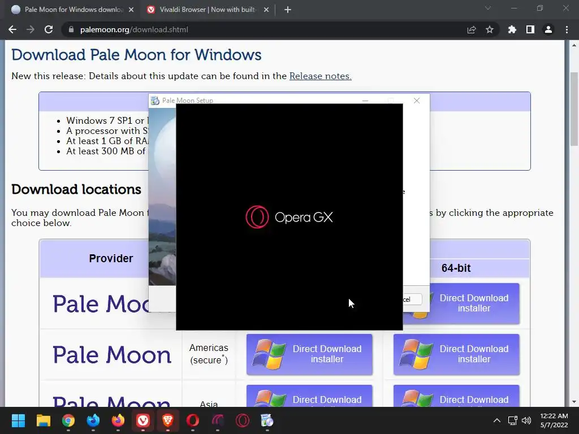The width and height of the screenshot is (579, 434).
Task: Open the network tray icon
Action: (512, 420)
